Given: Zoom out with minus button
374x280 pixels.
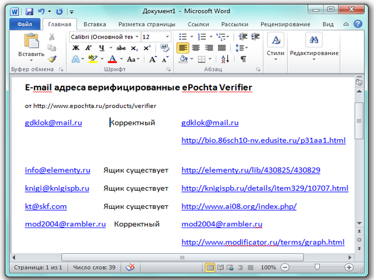Looking at the screenshot, I should tap(285, 267).
